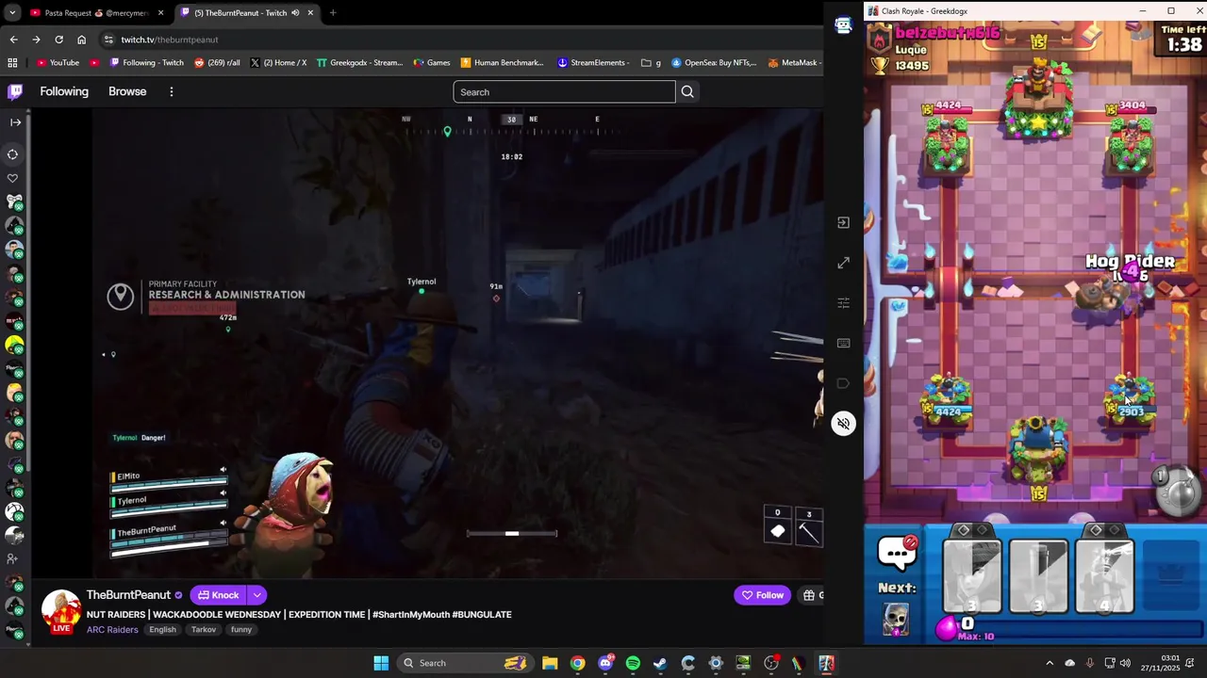The width and height of the screenshot is (1207, 678).
Task: Expand the dropdown next to Knock
Action: (256, 595)
